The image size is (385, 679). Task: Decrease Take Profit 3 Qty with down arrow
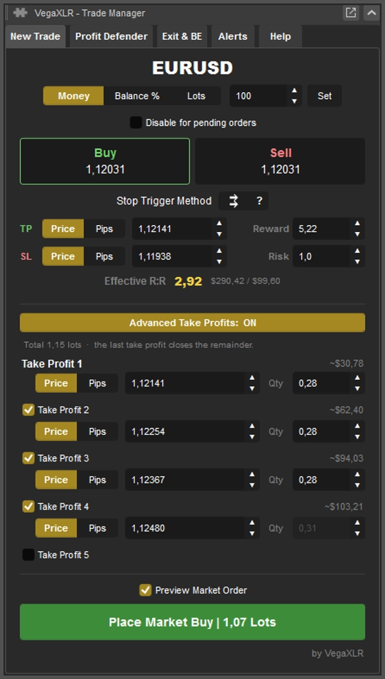357,485
